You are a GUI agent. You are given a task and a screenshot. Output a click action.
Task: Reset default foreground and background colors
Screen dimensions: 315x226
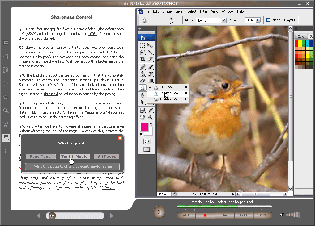pos(141,134)
